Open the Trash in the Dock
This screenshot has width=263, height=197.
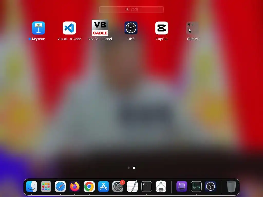(x=231, y=186)
